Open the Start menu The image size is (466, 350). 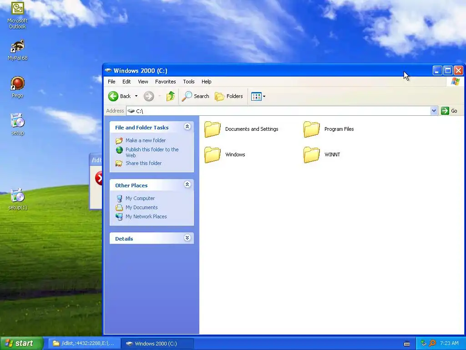tap(21, 343)
